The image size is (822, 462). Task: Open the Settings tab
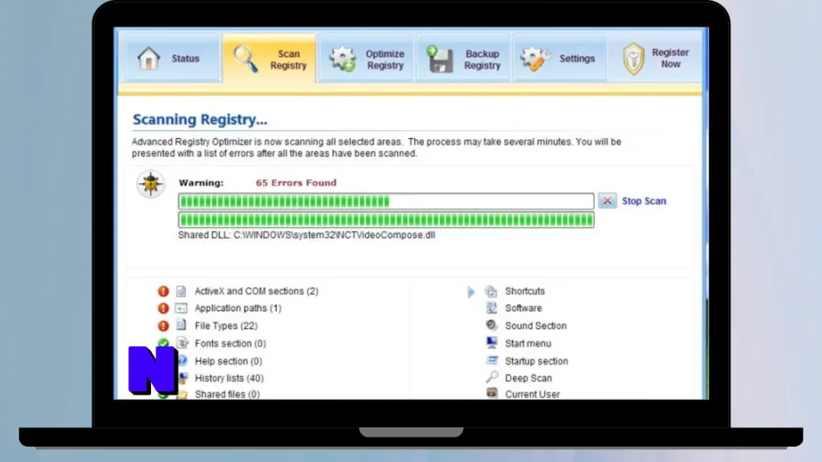(560, 58)
